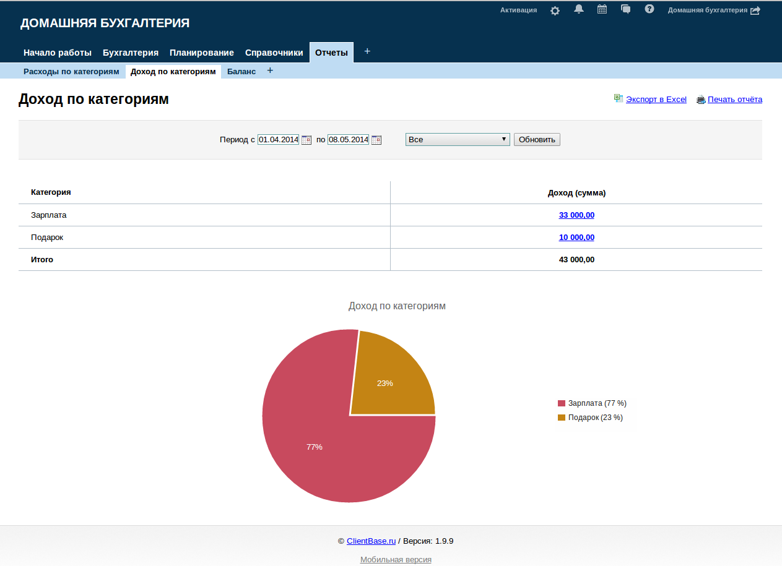Click the help question mark icon
The width and height of the screenshot is (782, 566).
coord(649,9)
